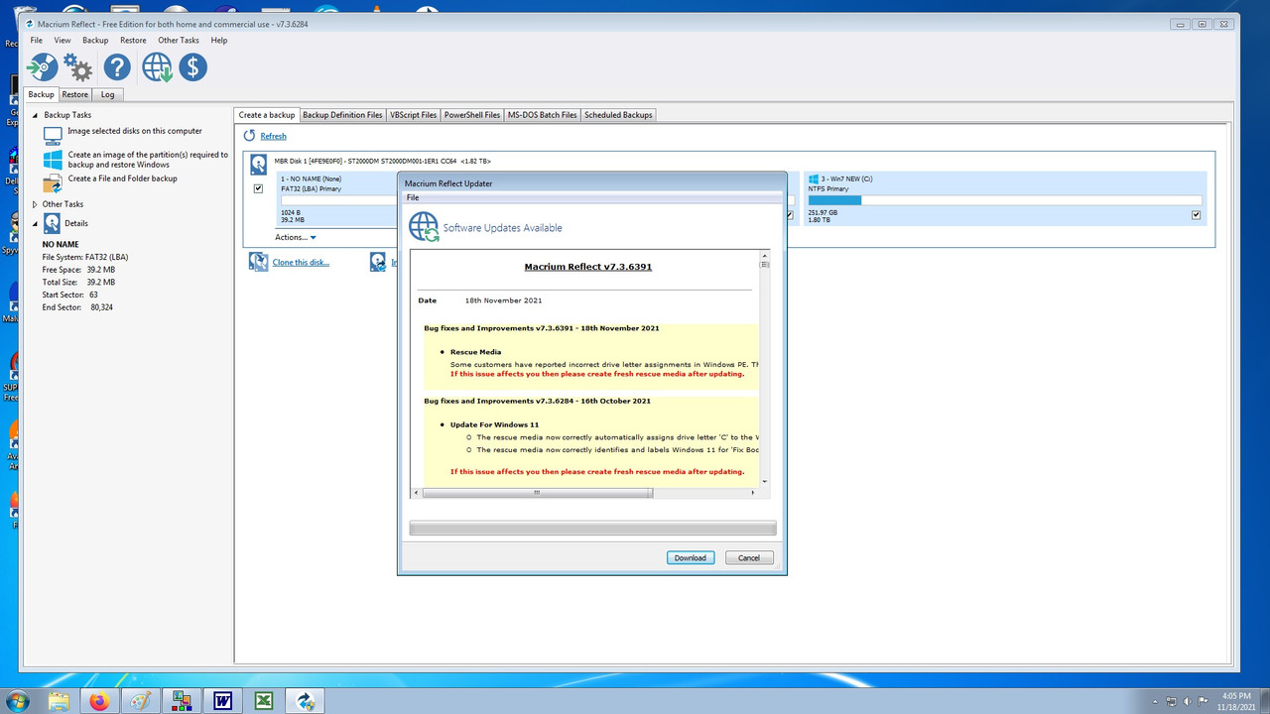The height and width of the screenshot is (714, 1270).
Task: Click the Clone this disk link
Action: tap(301, 263)
